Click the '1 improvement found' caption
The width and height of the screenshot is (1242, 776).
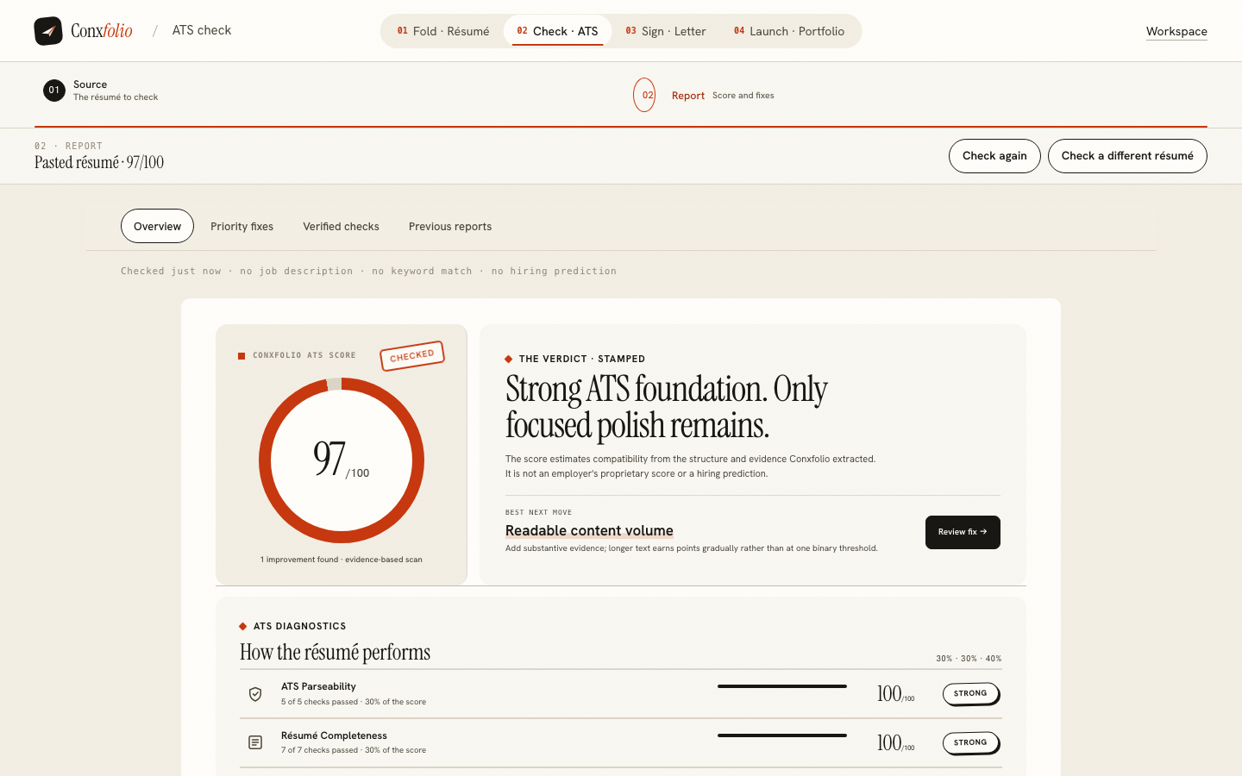[x=342, y=560]
